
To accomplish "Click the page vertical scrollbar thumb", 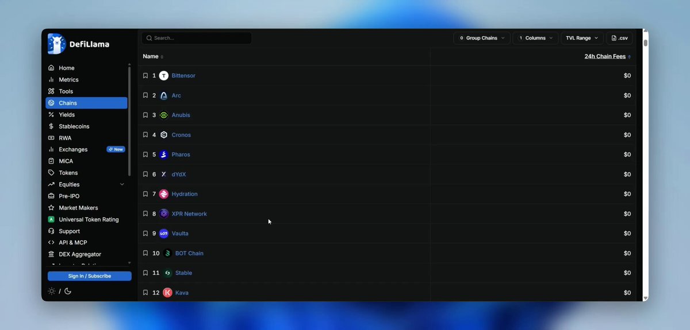I will (645, 42).
